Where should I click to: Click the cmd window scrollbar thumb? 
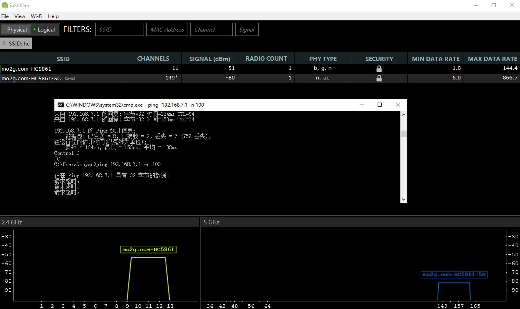click(404, 134)
